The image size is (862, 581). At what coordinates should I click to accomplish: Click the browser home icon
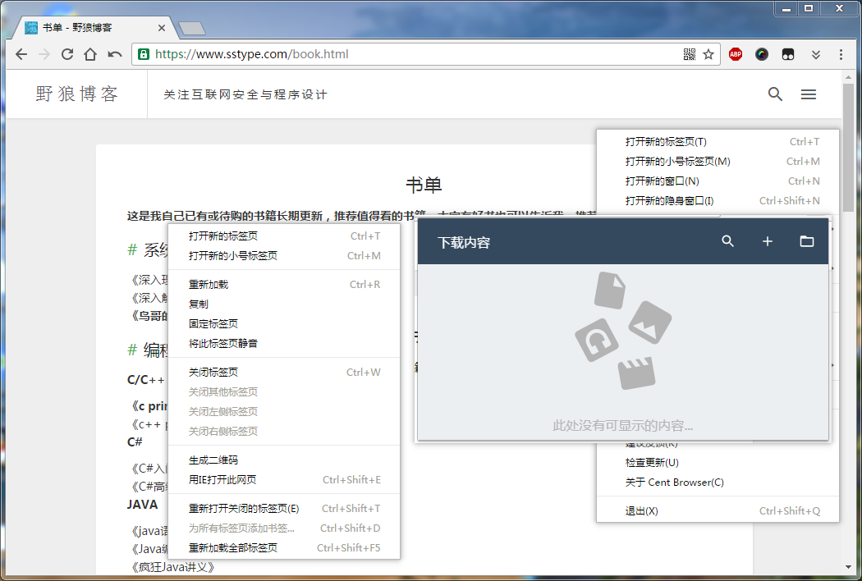pos(90,54)
